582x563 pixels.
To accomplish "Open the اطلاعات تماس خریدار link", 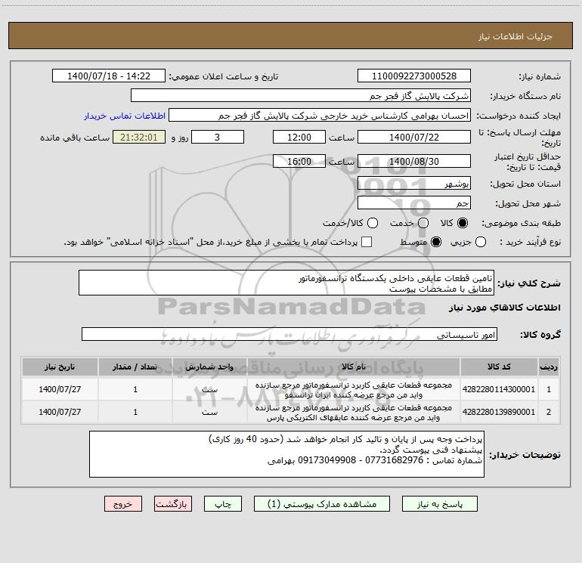I will pyautogui.click(x=125, y=116).
